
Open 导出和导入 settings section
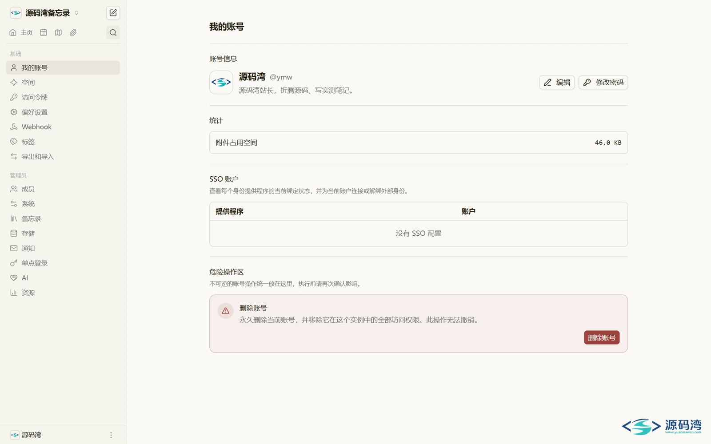[63, 157]
